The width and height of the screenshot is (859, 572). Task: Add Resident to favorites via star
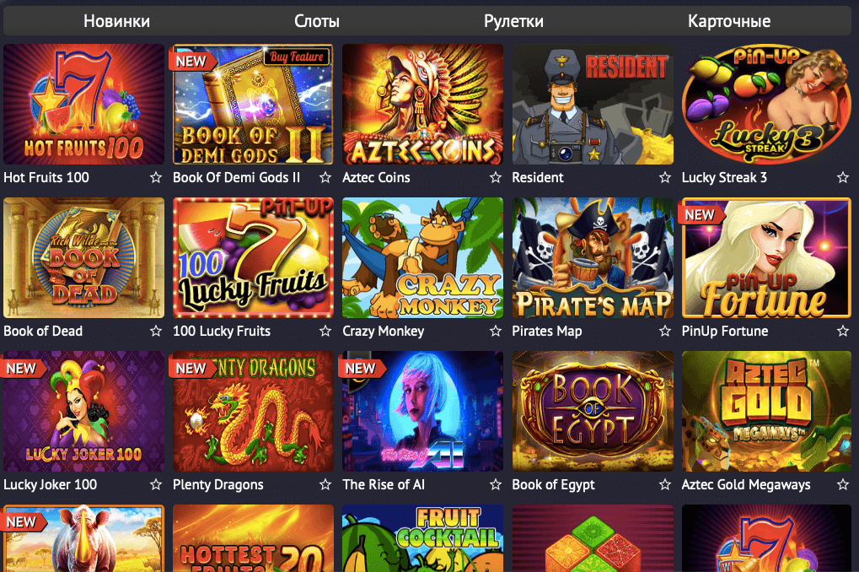(x=664, y=177)
